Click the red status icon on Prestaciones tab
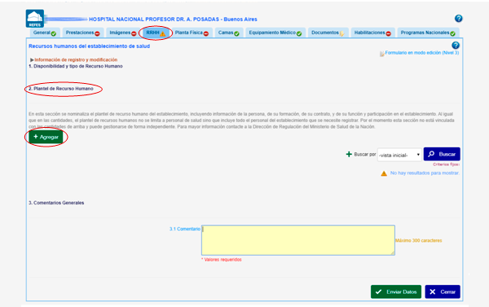Viewport: 489px width, 307px height. click(97, 33)
